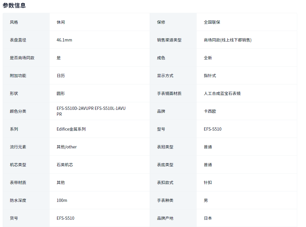Select the 人工合成蓝宝石表镜 material value

(x=222, y=93)
